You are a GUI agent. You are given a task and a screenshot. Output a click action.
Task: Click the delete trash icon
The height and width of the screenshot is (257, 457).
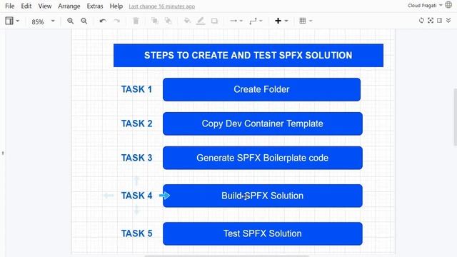(136, 21)
